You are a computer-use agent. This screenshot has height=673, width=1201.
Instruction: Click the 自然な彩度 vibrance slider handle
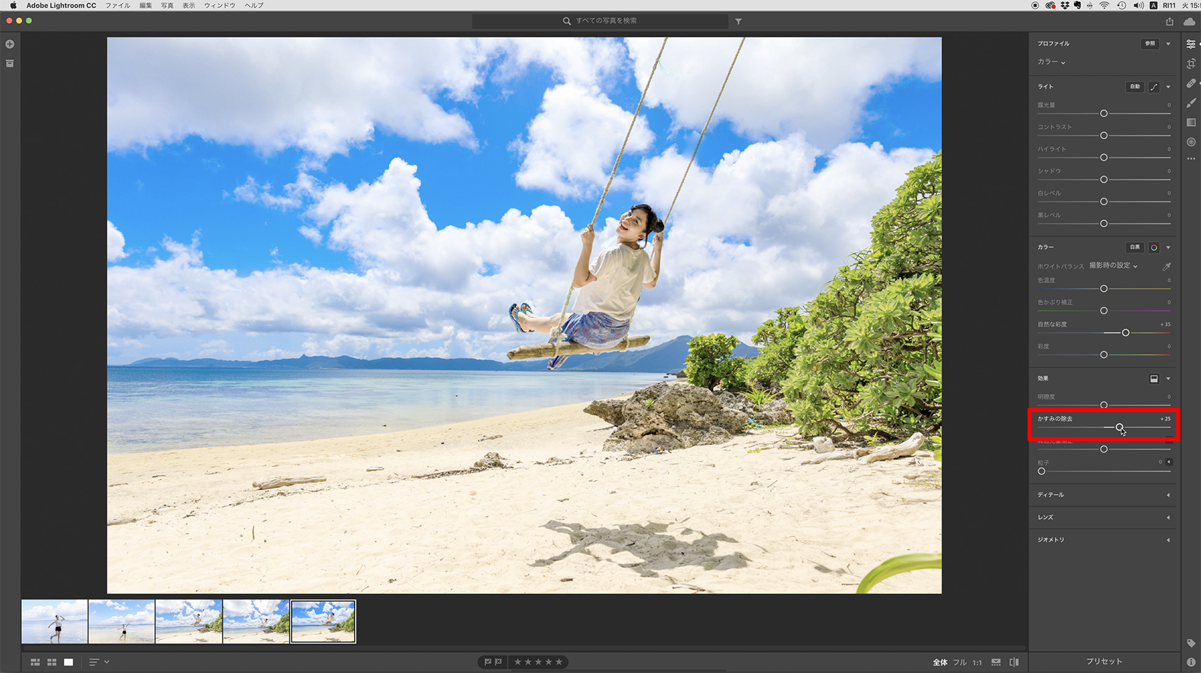tap(1126, 332)
